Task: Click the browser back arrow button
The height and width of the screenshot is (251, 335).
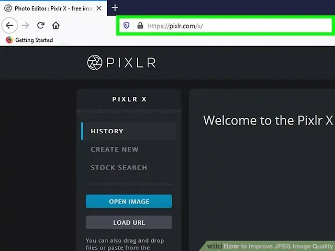Action: (9, 26)
